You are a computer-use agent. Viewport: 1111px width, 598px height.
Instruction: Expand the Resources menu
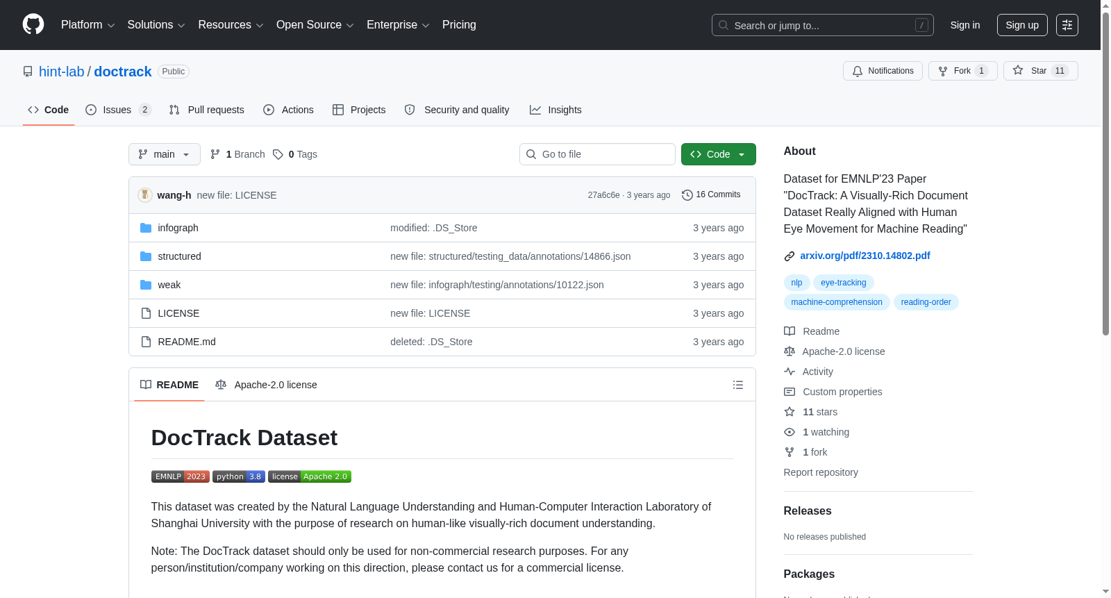tap(231, 25)
